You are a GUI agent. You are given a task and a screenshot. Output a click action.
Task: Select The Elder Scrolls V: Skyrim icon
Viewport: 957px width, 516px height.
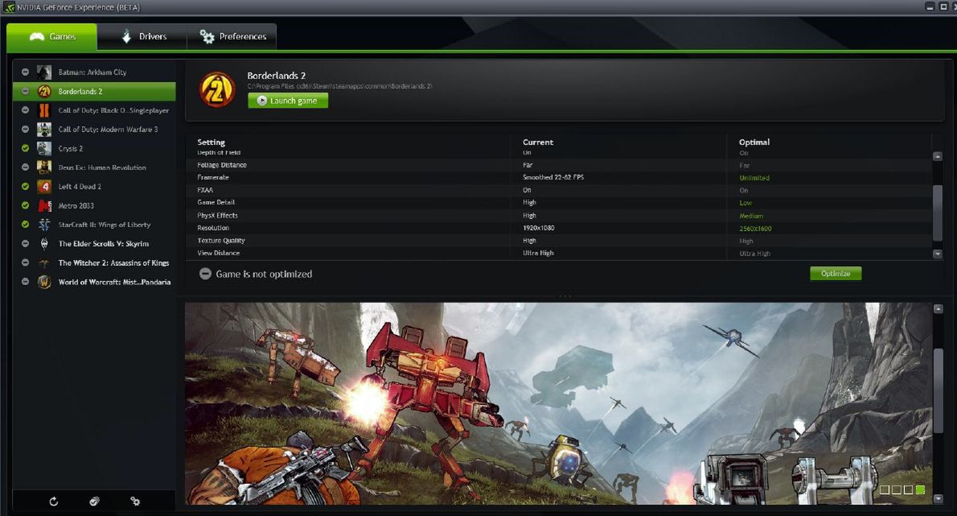click(43, 243)
